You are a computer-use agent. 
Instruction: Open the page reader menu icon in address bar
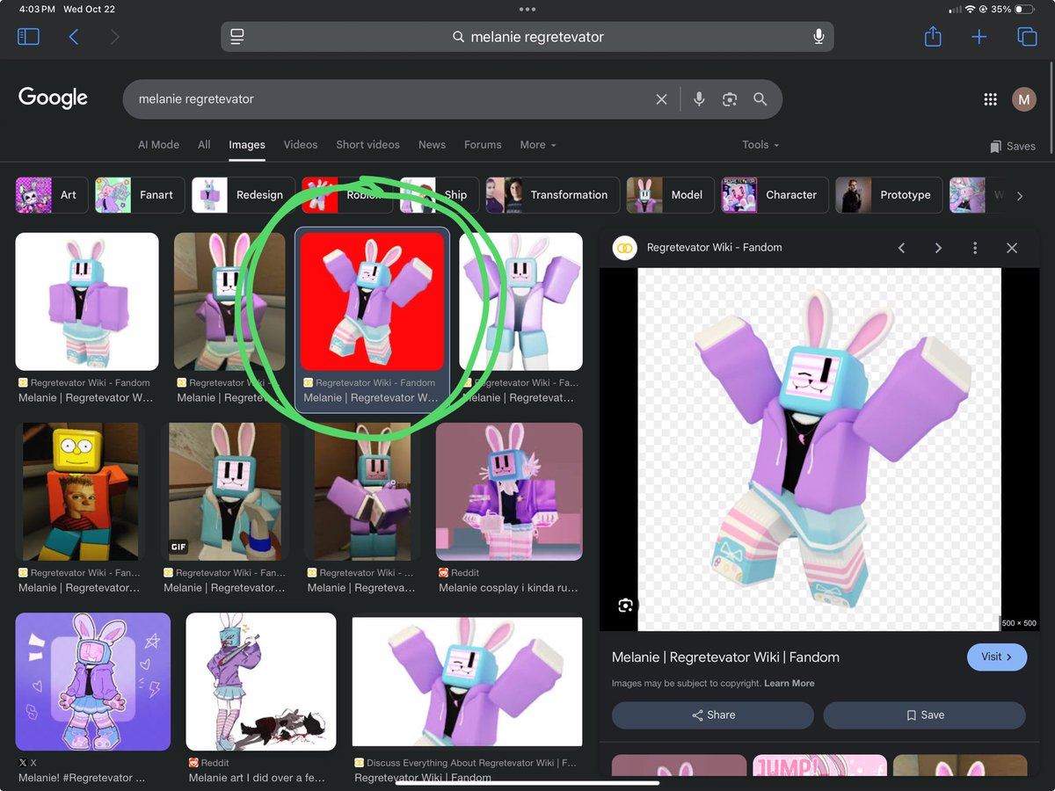pos(237,37)
